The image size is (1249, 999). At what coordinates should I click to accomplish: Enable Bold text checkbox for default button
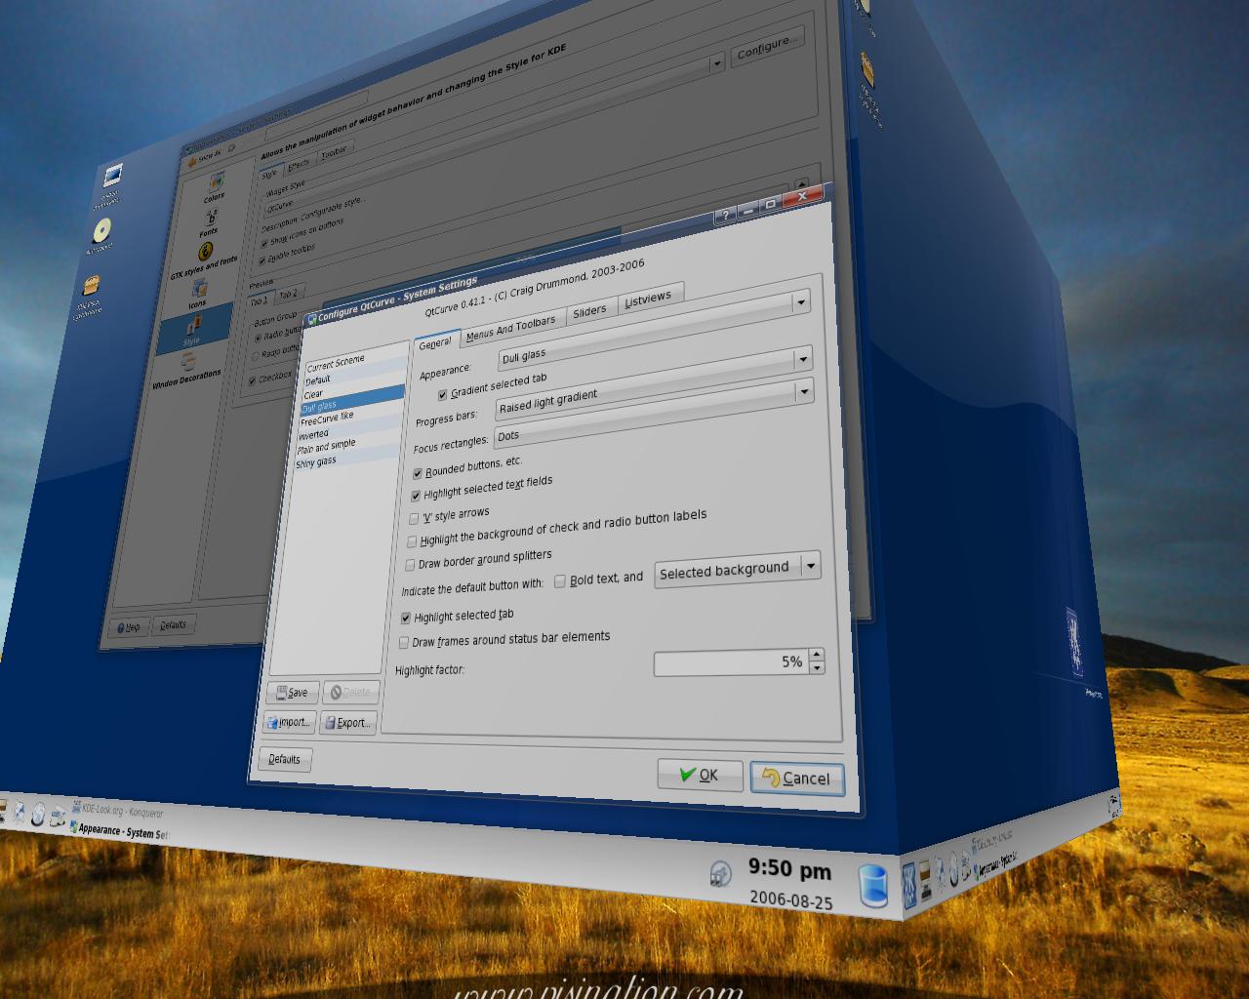(560, 581)
